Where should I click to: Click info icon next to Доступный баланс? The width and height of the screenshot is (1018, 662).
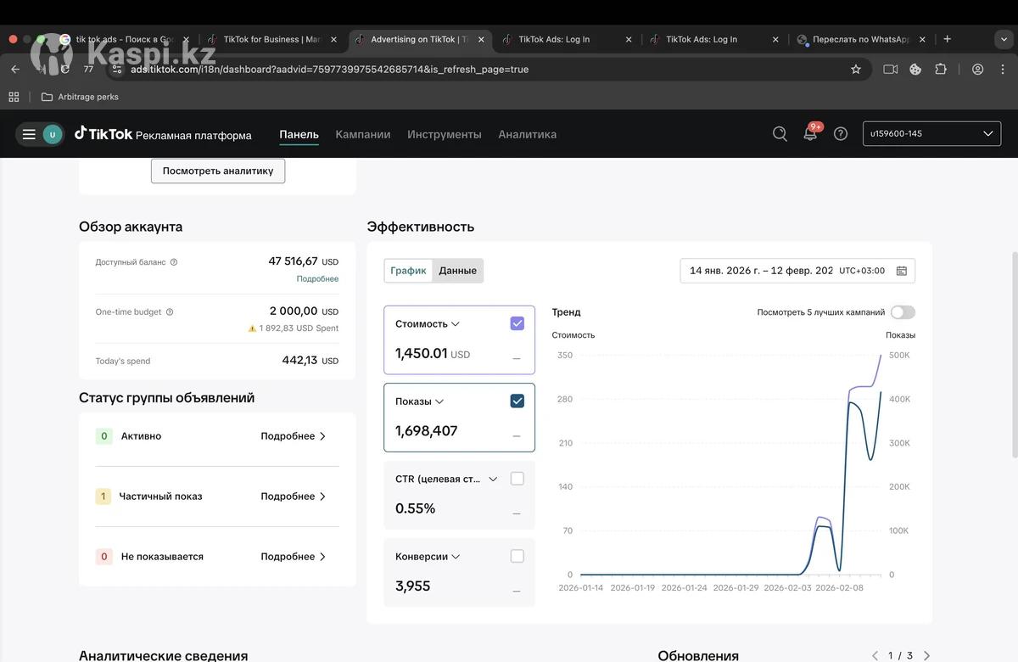pyautogui.click(x=174, y=262)
